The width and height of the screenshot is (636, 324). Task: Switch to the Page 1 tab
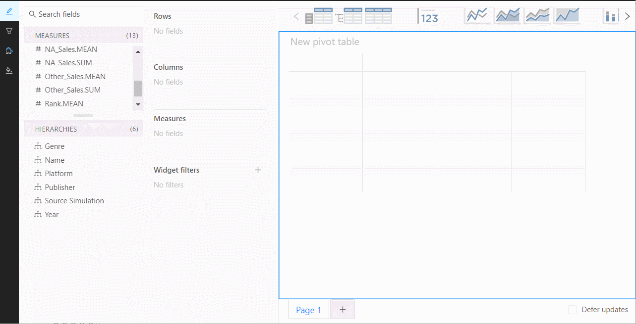308,310
